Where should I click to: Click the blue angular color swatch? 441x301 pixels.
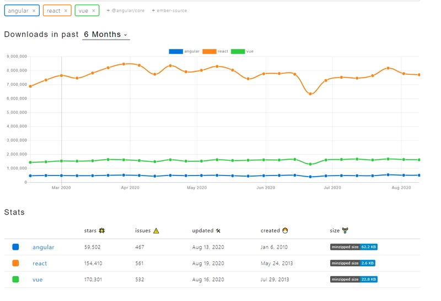click(x=15, y=247)
